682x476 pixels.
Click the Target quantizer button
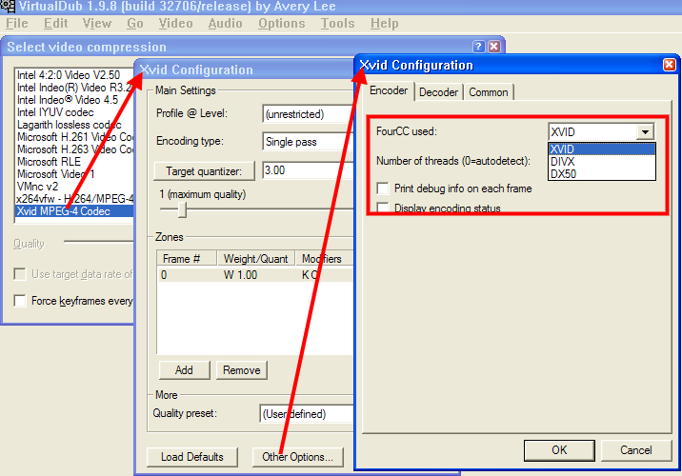coord(204,170)
